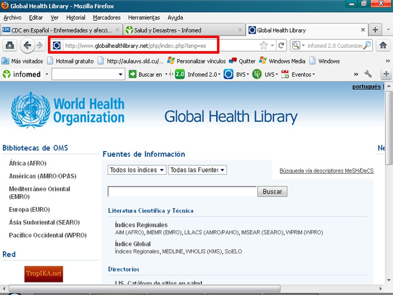Click the bookmark star in address bar
Image resolution: width=393 pixels, height=295 pixels.
(x=264, y=45)
